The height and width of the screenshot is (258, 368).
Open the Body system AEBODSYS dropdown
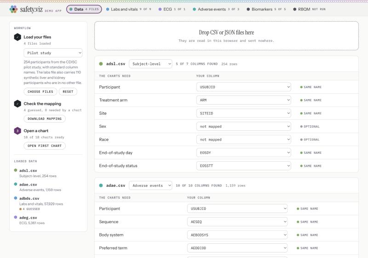click(x=237, y=235)
